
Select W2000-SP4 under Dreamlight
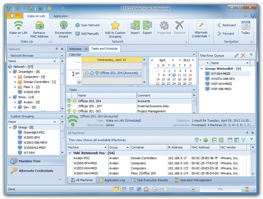tap(31, 92)
